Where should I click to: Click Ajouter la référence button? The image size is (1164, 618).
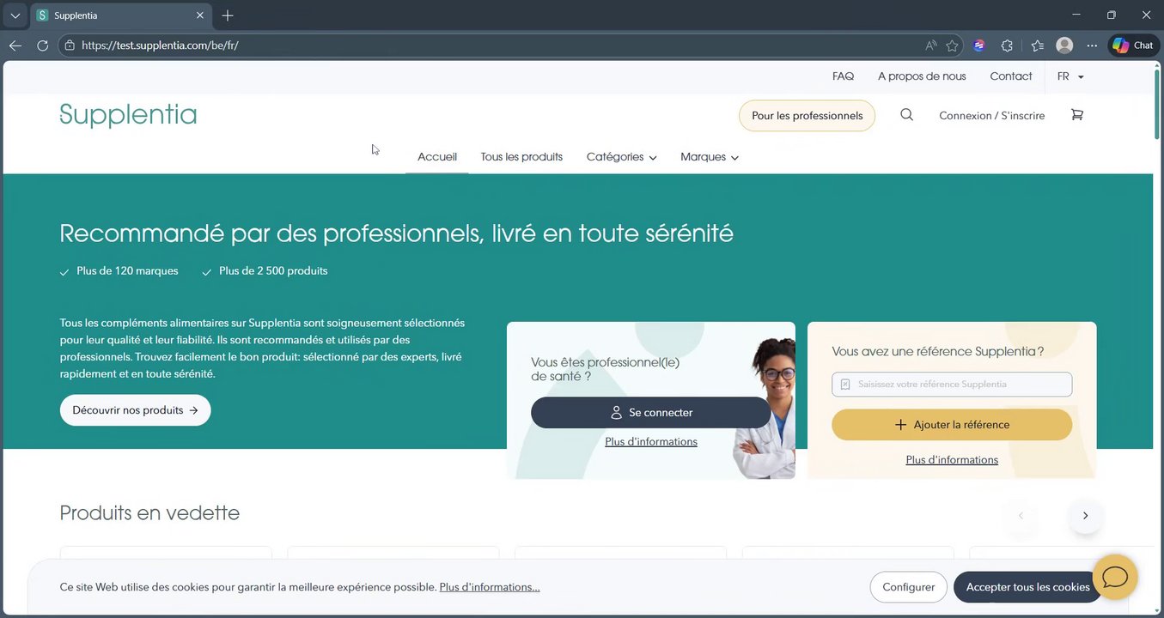pos(952,425)
